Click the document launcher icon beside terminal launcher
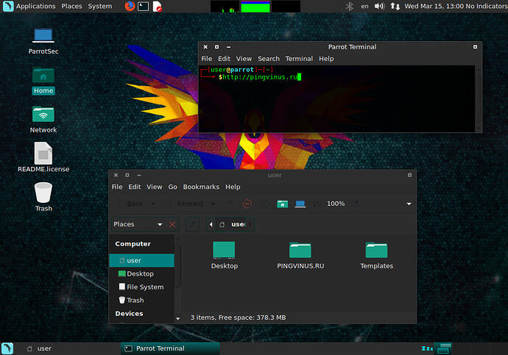The image size is (508, 355). (157, 6)
